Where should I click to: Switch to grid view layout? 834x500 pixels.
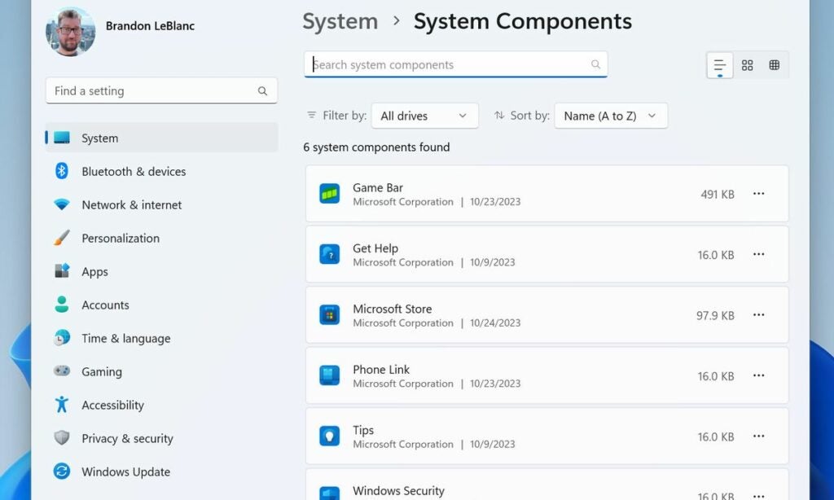pyautogui.click(x=748, y=65)
